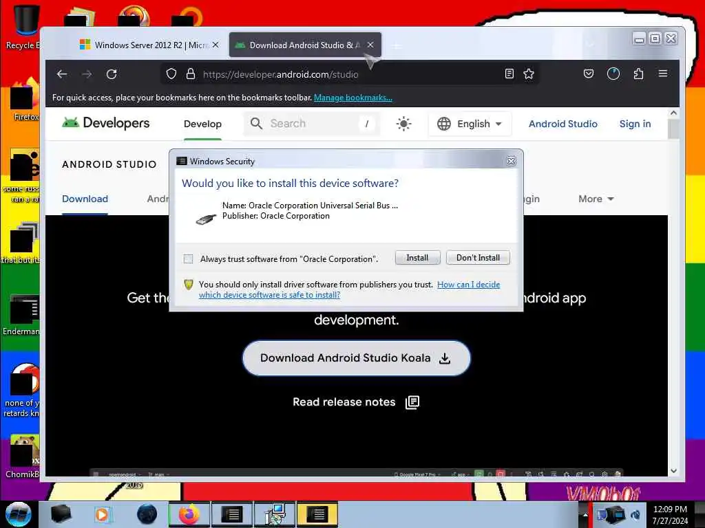Click Manage bookmarks link
Image resolution: width=705 pixels, height=528 pixels.
tap(353, 98)
